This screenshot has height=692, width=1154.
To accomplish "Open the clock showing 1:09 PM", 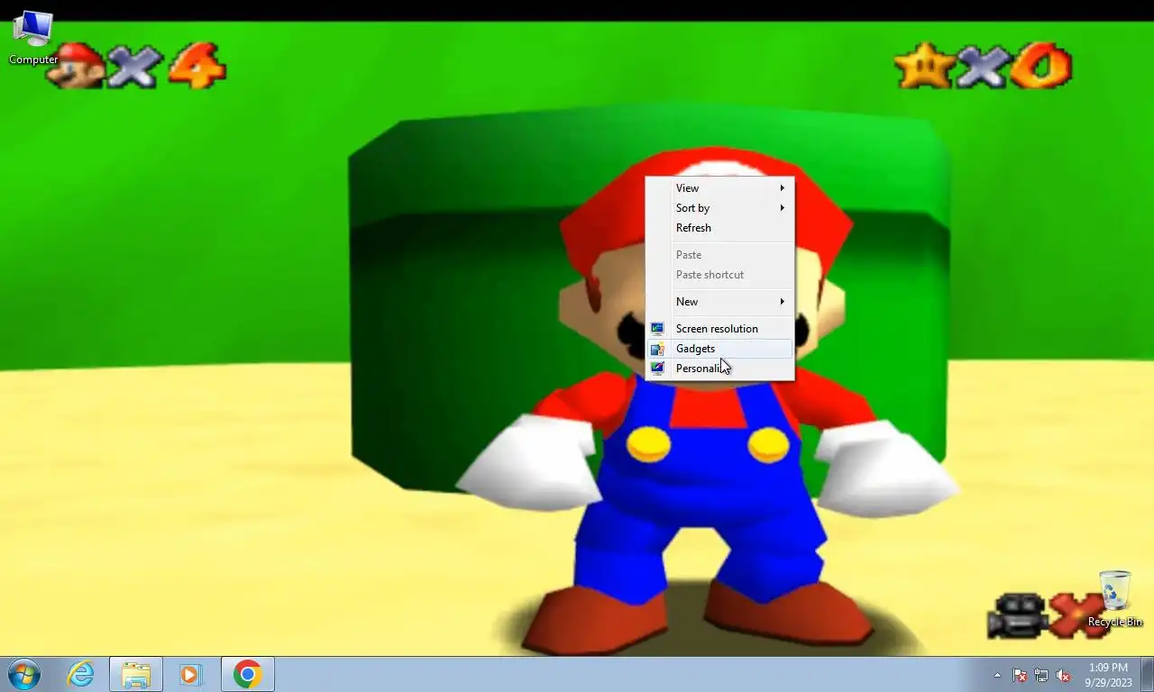I will coord(1108,675).
